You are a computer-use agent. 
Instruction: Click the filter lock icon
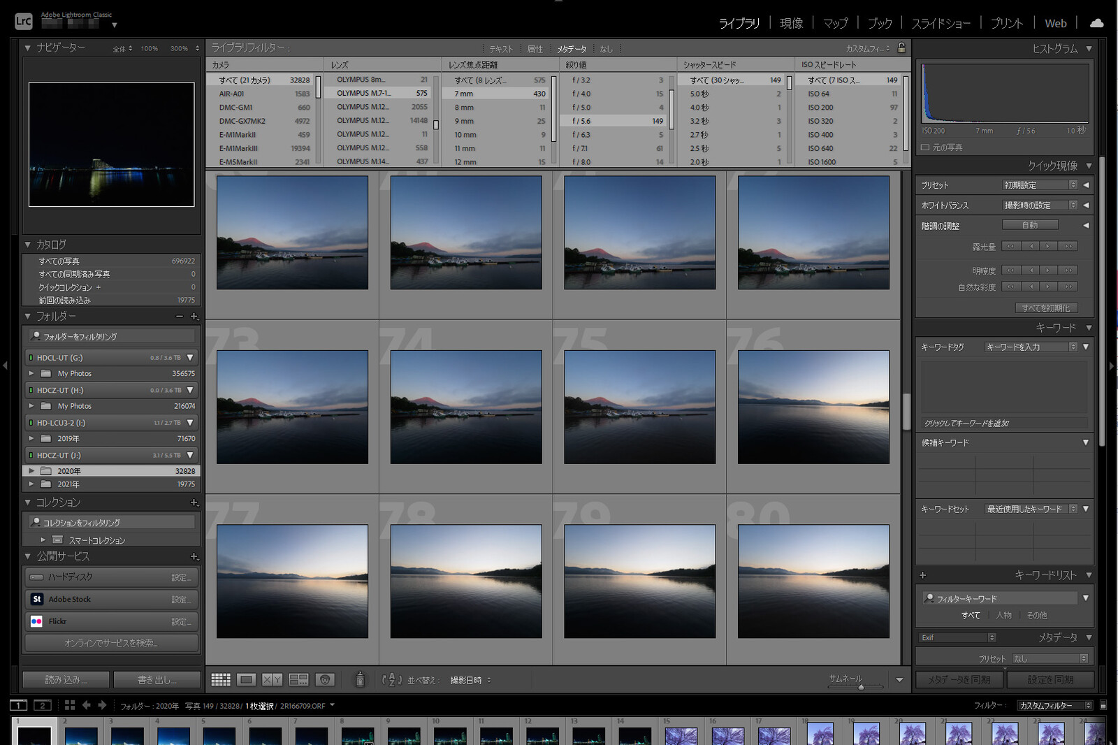coord(901,48)
